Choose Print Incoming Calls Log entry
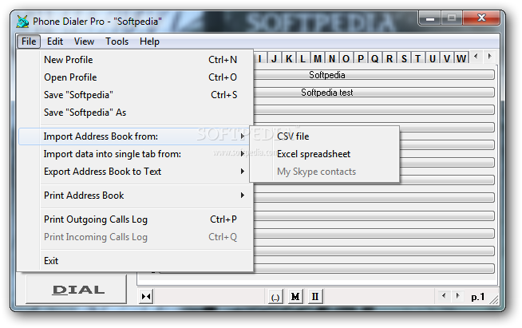Viewport: 522px width, 328px height. pyautogui.click(x=136, y=237)
